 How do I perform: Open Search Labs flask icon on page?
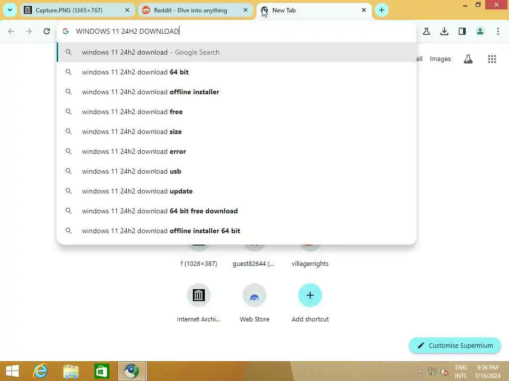(x=468, y=59)
